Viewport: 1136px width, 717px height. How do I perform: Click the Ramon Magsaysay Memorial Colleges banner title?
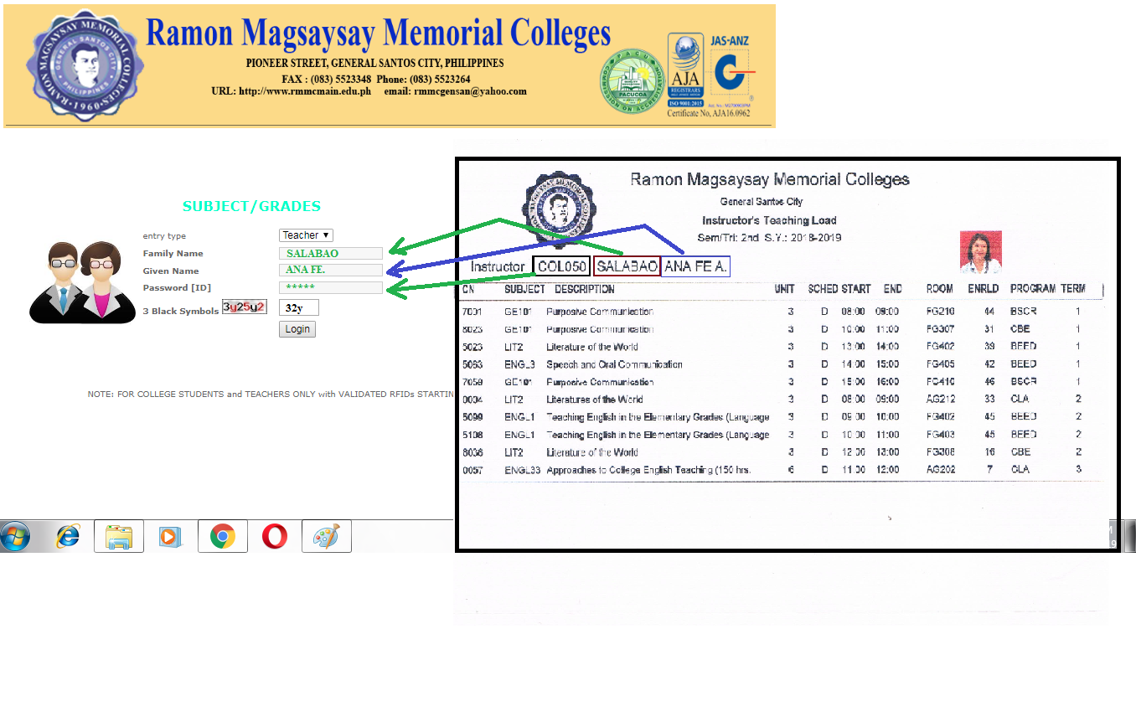click(x=378, y=34)
